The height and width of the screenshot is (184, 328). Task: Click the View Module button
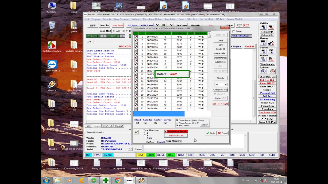coord(268,64)
